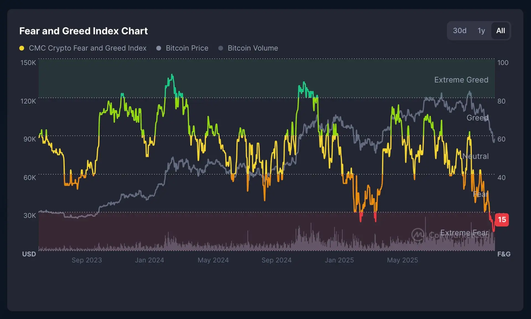
Task: Toggle the Bitcoin Price legend item
Action: [187, 48]
